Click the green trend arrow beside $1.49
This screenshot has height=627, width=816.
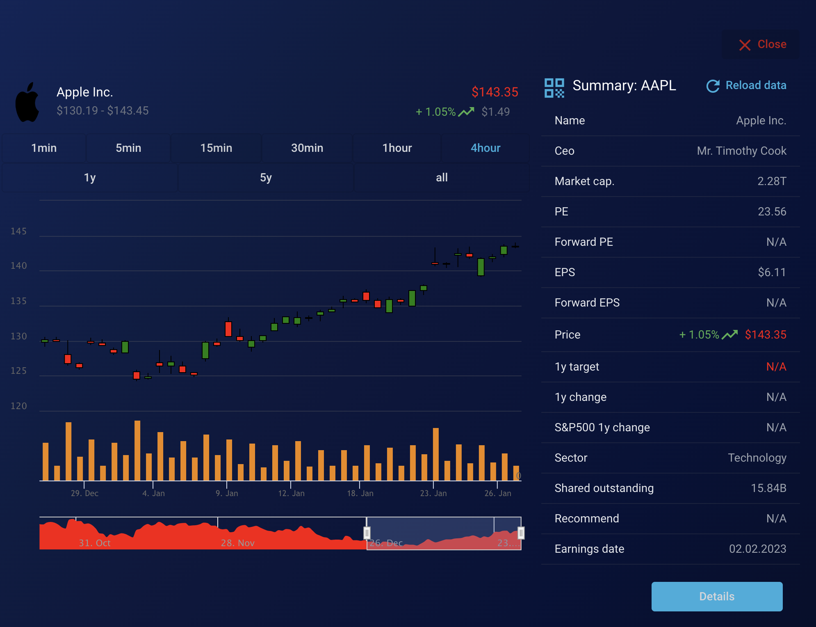point(466,112)
